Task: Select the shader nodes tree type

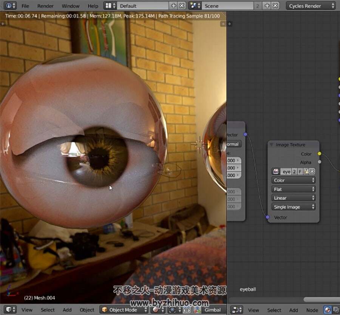Action: click(x=328, y=310)
